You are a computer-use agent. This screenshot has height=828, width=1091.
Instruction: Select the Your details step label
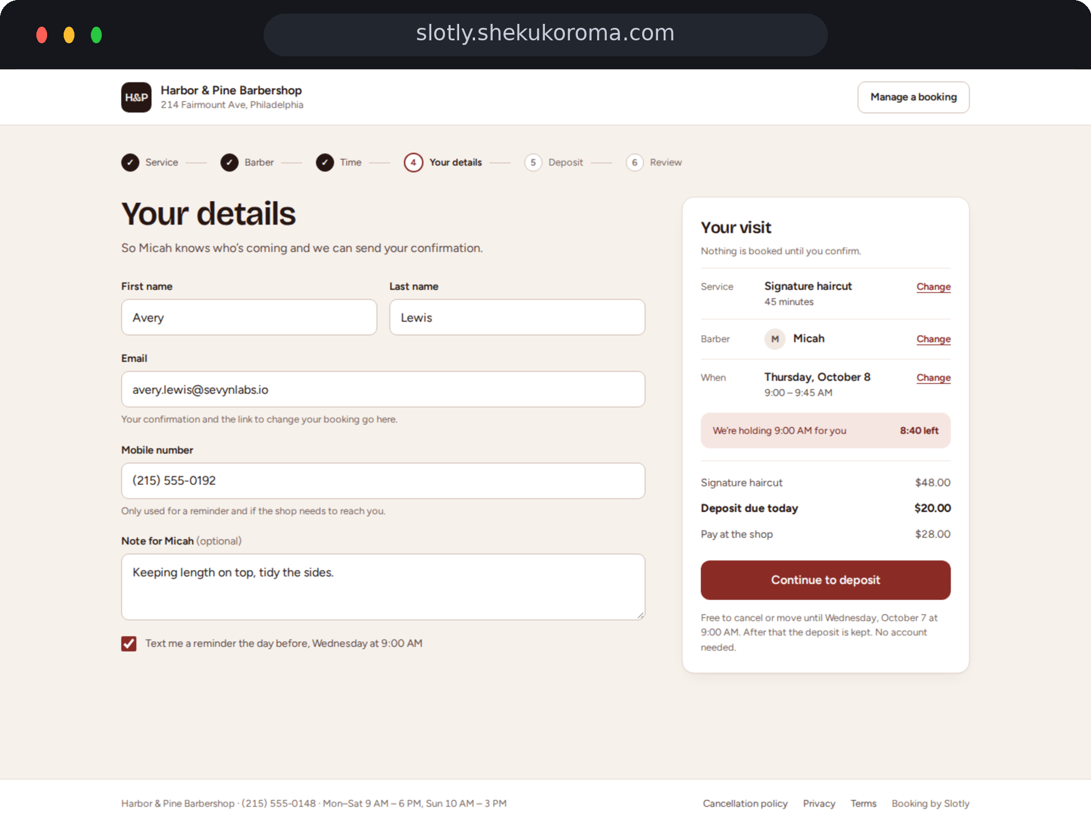[456, 163]
